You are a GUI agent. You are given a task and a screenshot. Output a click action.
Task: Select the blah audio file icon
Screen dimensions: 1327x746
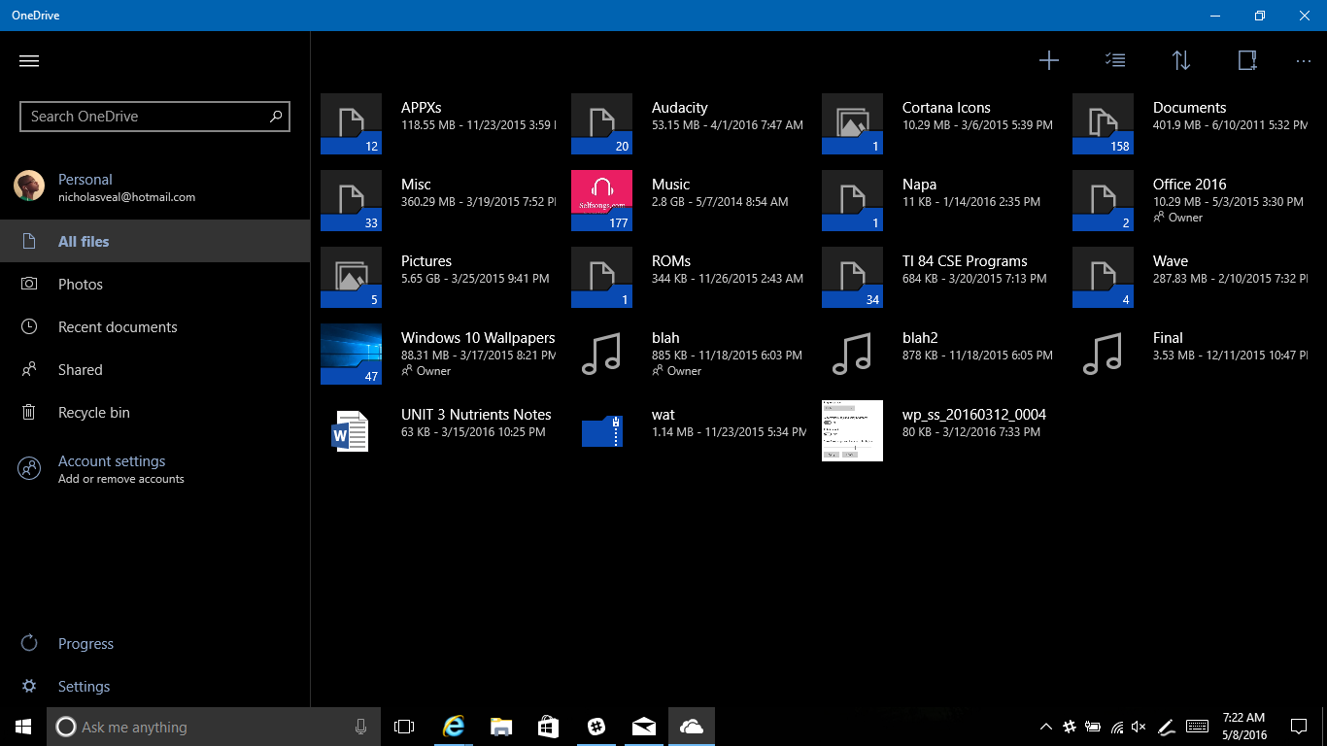[x=601, y=354]
